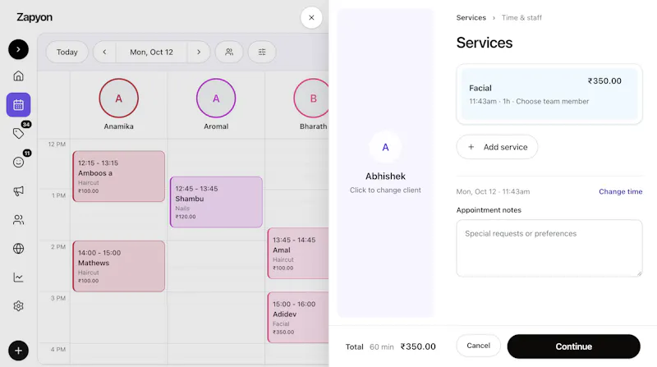657x367 pixels.
Task: Expand the sidebar with arrow button
Action: tap(18, 49)
